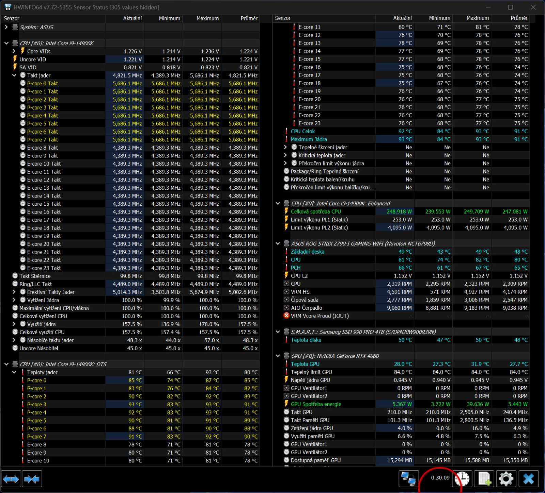Viewport: 545px width, 493px height.
Task: Click the elapsed time 0:30:09
Action: click(440, 478)
